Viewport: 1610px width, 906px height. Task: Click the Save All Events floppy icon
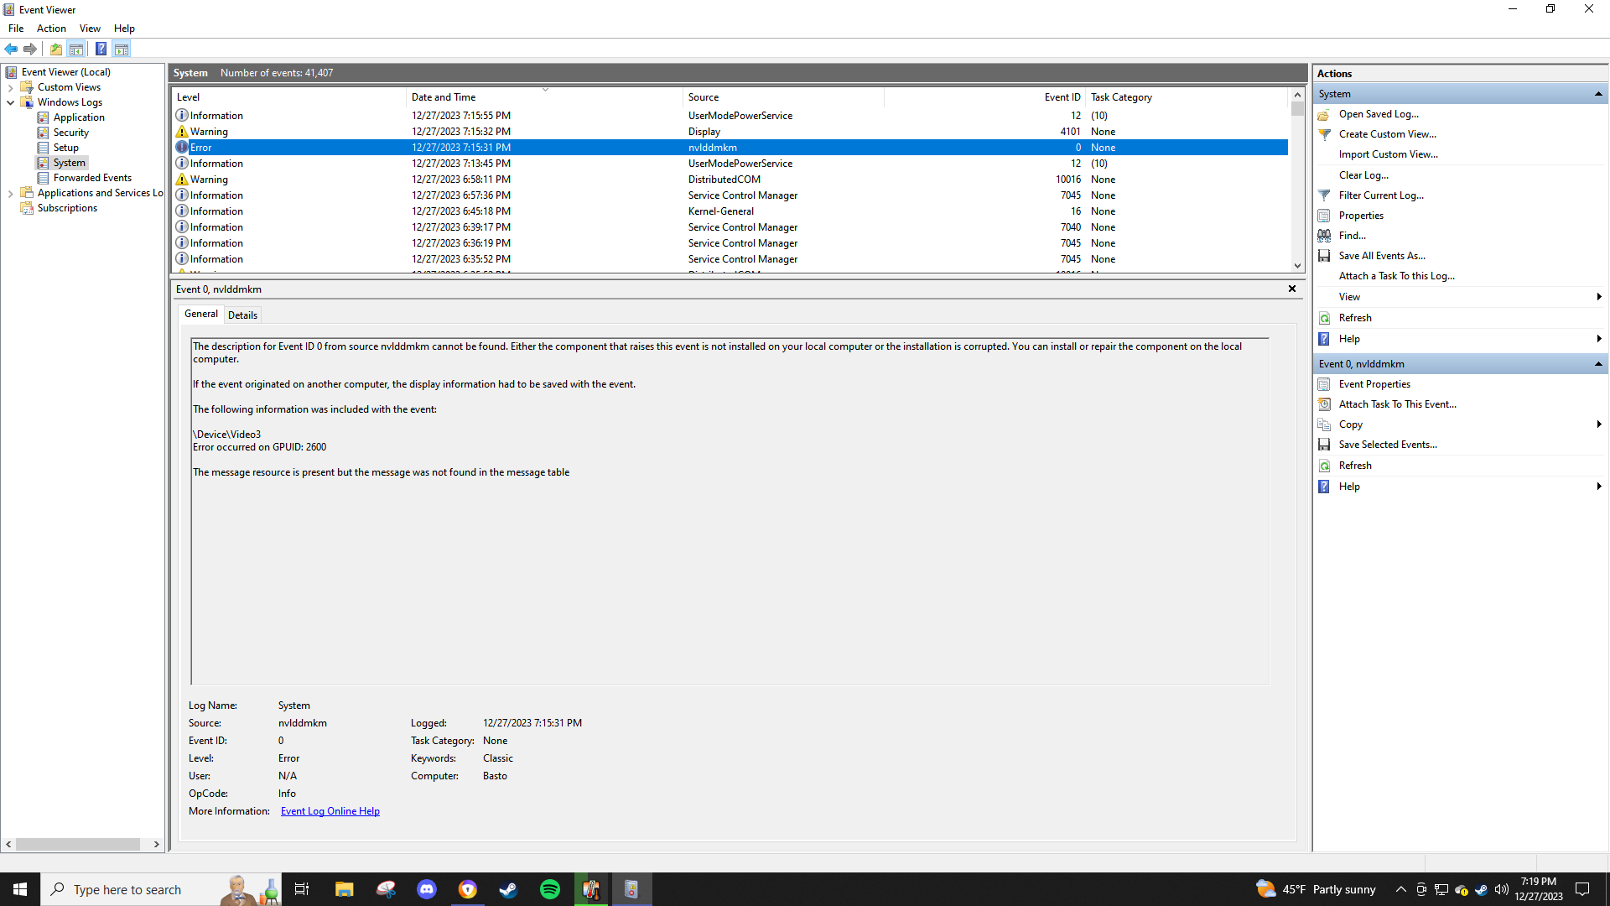pyautogui.click(x=1324, y=256)
